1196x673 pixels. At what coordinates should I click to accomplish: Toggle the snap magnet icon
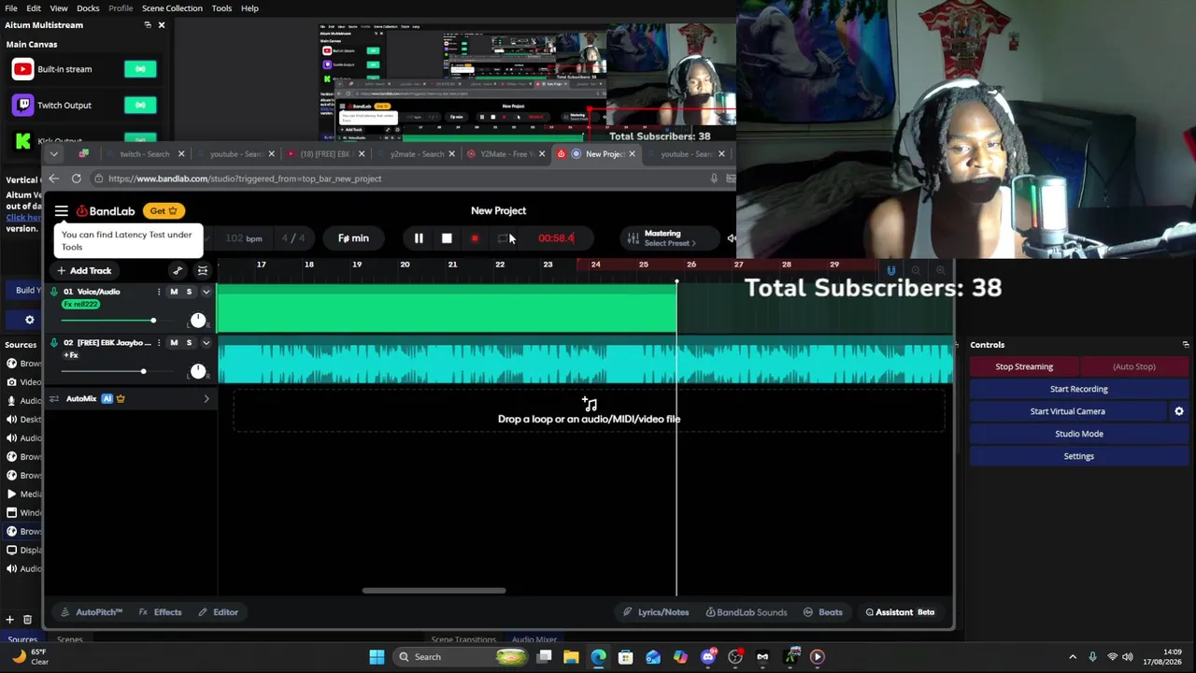tap(891, 271)
